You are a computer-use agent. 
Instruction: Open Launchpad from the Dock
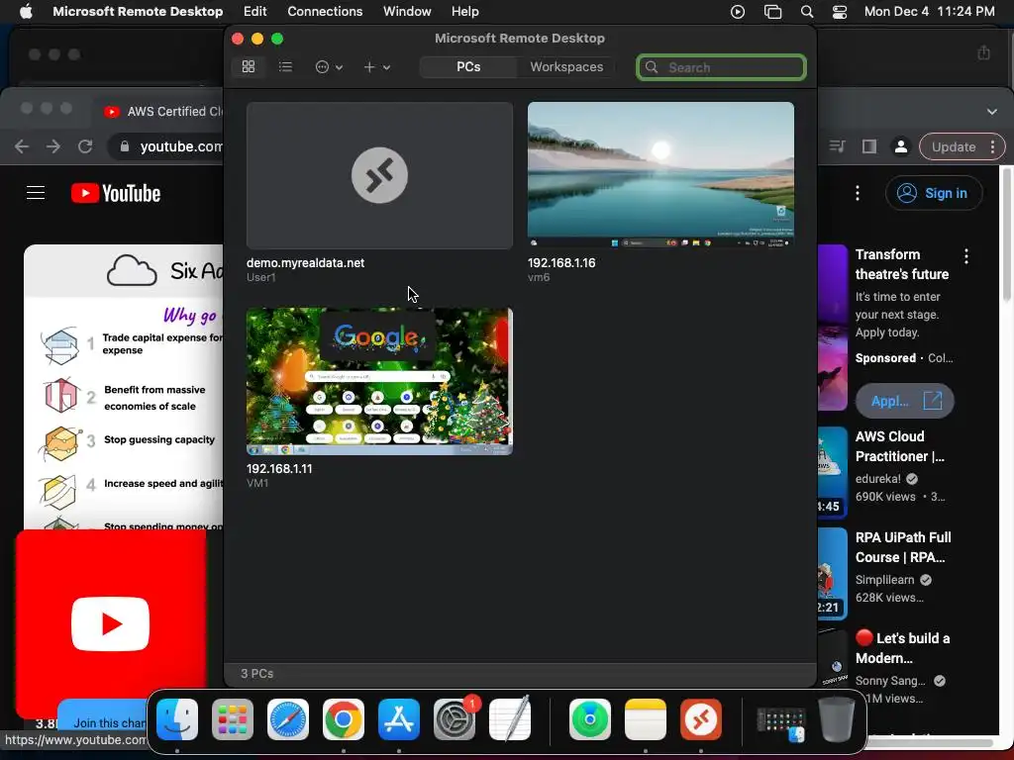(x=232, y=719)
